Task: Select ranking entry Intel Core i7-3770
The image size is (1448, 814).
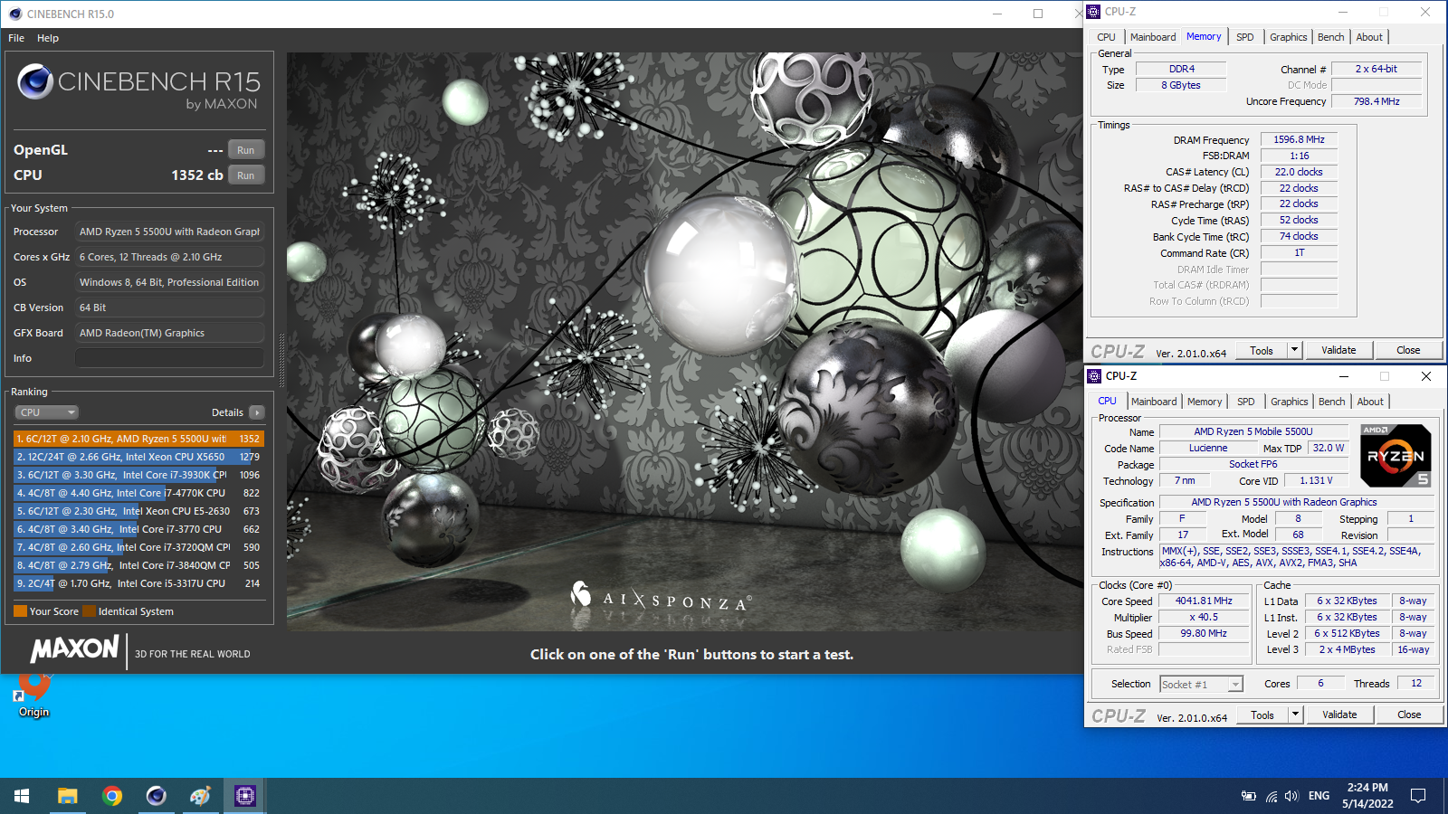Action: 138,529
